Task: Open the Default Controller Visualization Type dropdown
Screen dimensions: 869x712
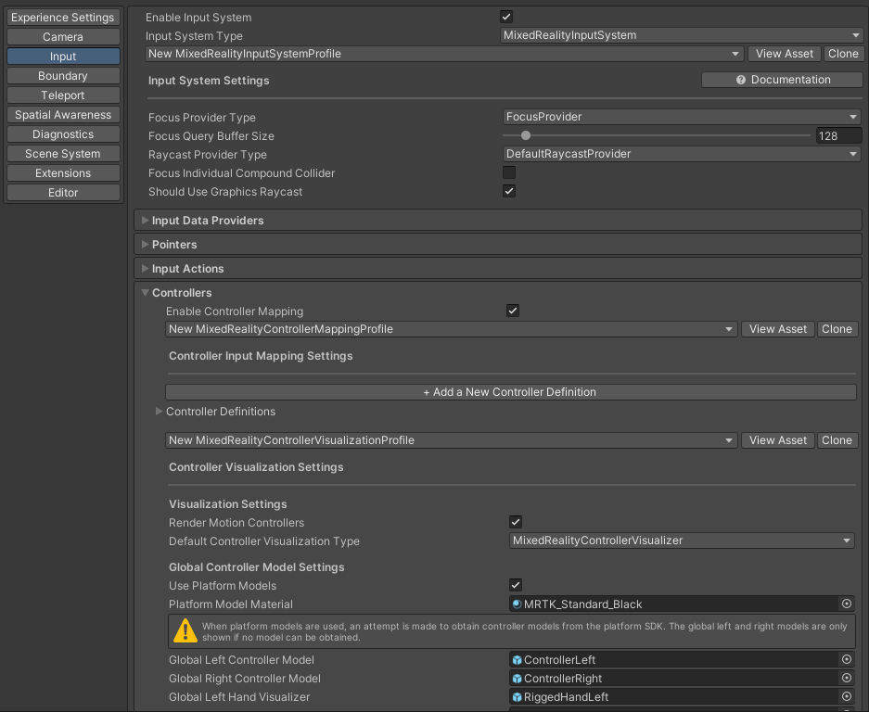Action: click(x=682, y=541)
